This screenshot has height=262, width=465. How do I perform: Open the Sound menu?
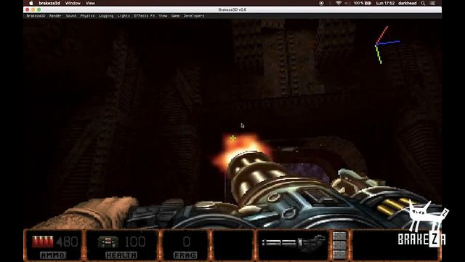click(71, 16)
